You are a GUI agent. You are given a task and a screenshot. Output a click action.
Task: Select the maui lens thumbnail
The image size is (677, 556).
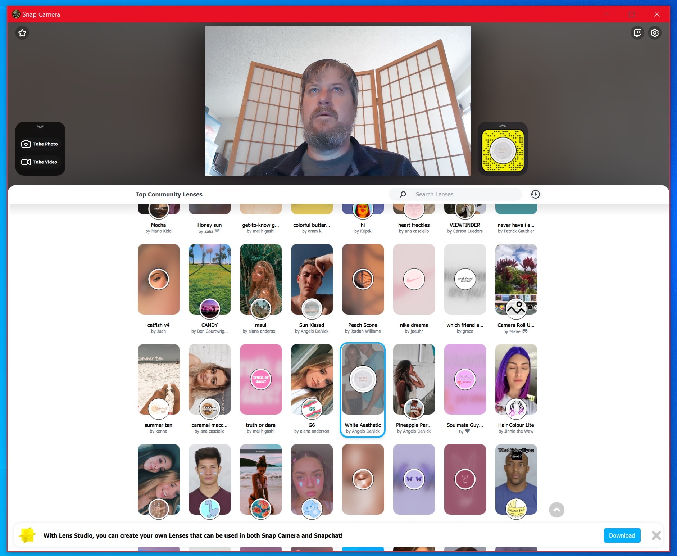pyautogui.click(x=261, y=279)
